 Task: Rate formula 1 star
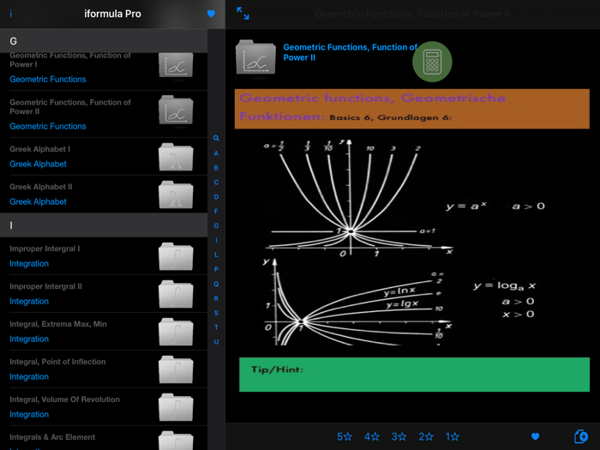452,436
